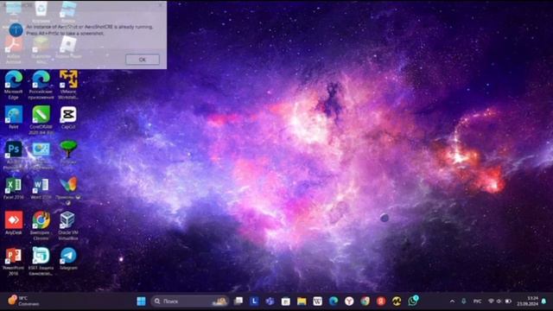Open Chrome from the taskbar
Image resolution: width=553 pixels, height=311 pixels.
click(x=365, y=301)
